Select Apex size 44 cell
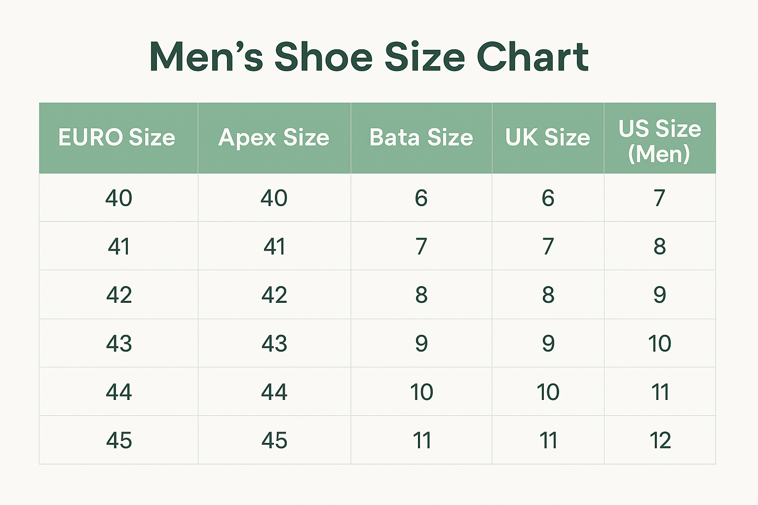 tap(274, 392)
